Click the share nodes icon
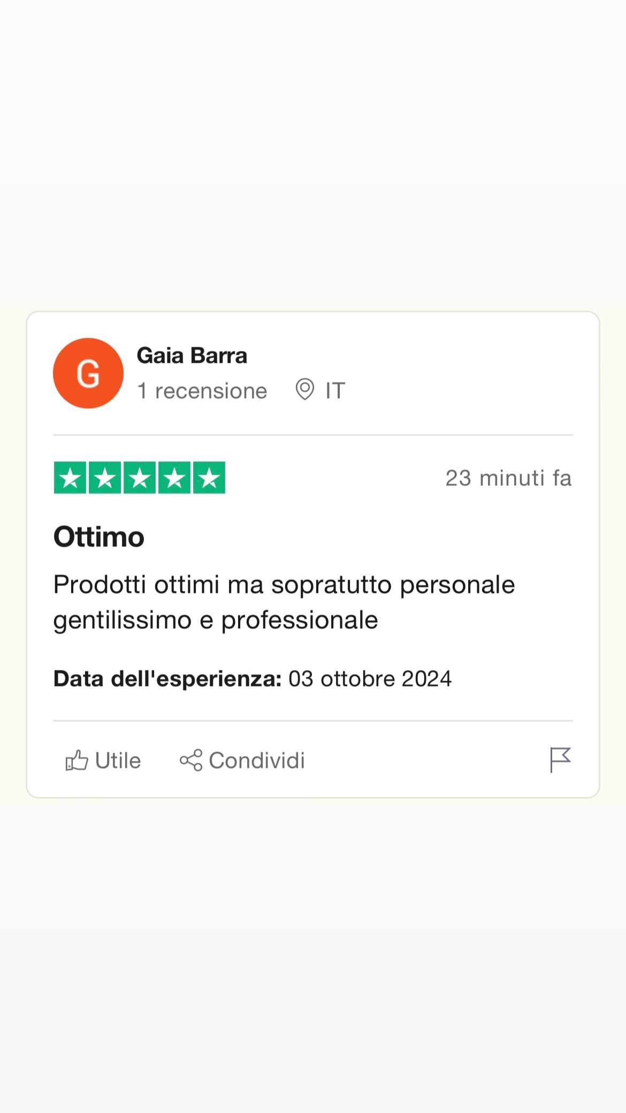626x1113 pixels. (x=191, y=760)
